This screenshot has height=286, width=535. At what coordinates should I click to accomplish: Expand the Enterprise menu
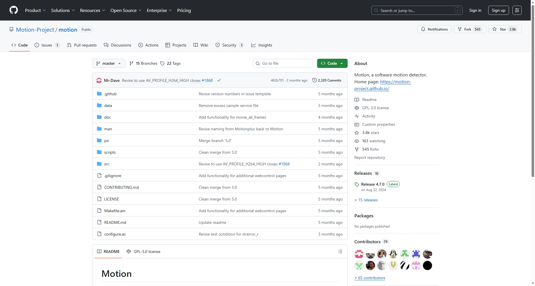pos(159,10)
